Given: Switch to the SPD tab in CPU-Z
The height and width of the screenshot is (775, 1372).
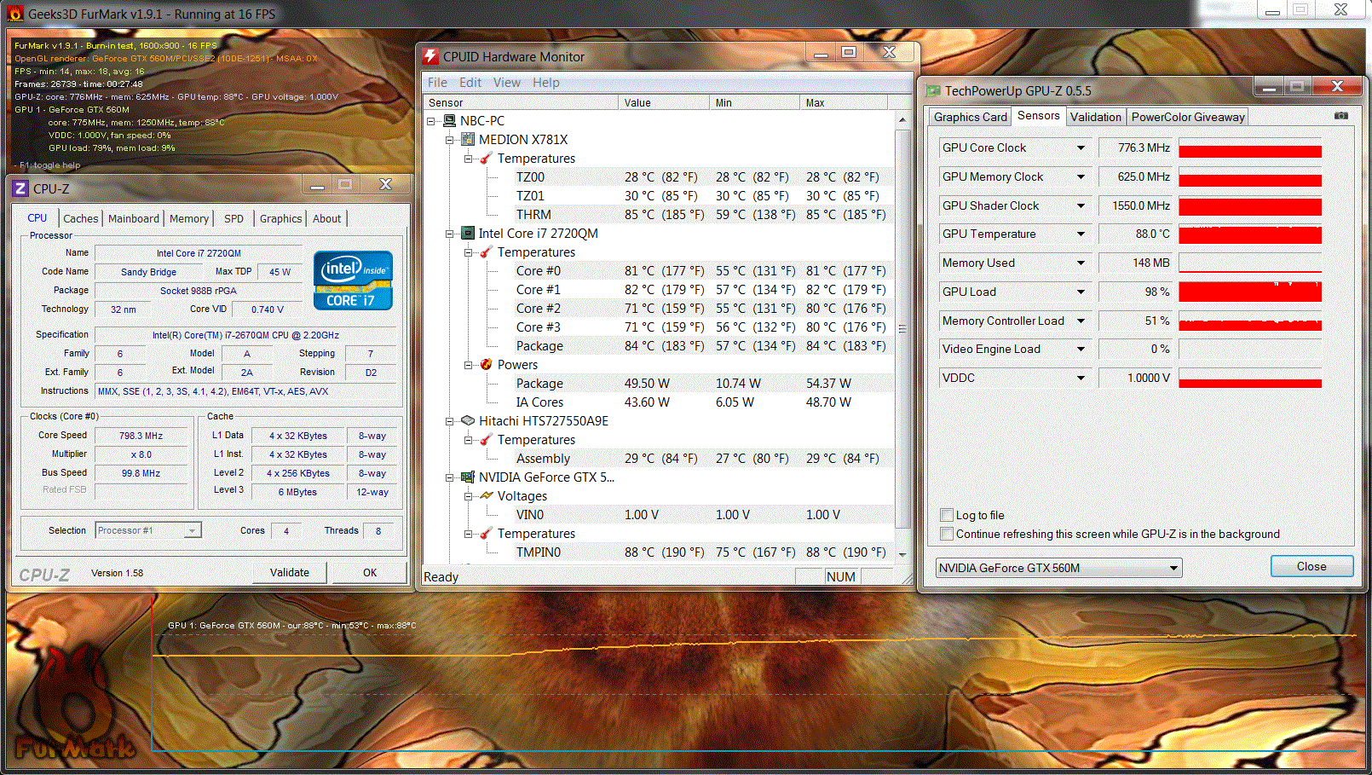Looking at the screenshot, I should tap(234, 219).
